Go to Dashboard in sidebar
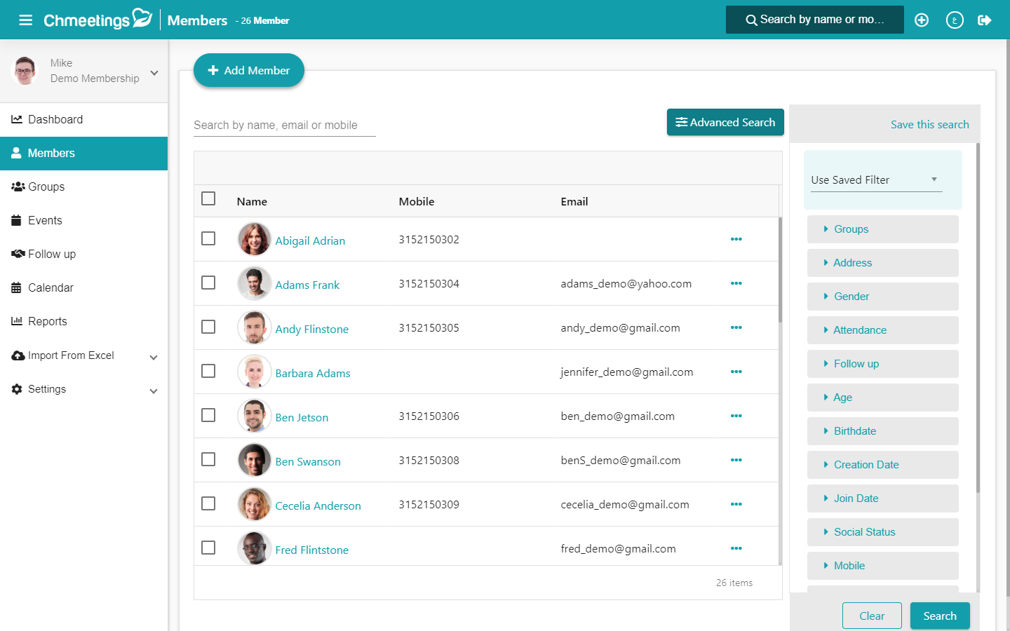This screenshot has height=631, width=1010. coord(83,119)
